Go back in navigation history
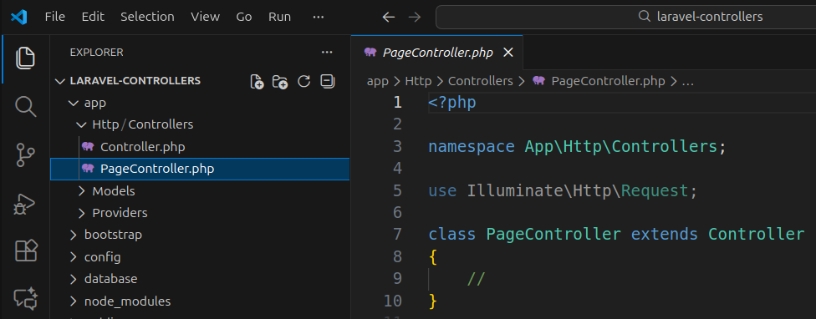This screenshot has width=816, height=319. tap(388, 18)
